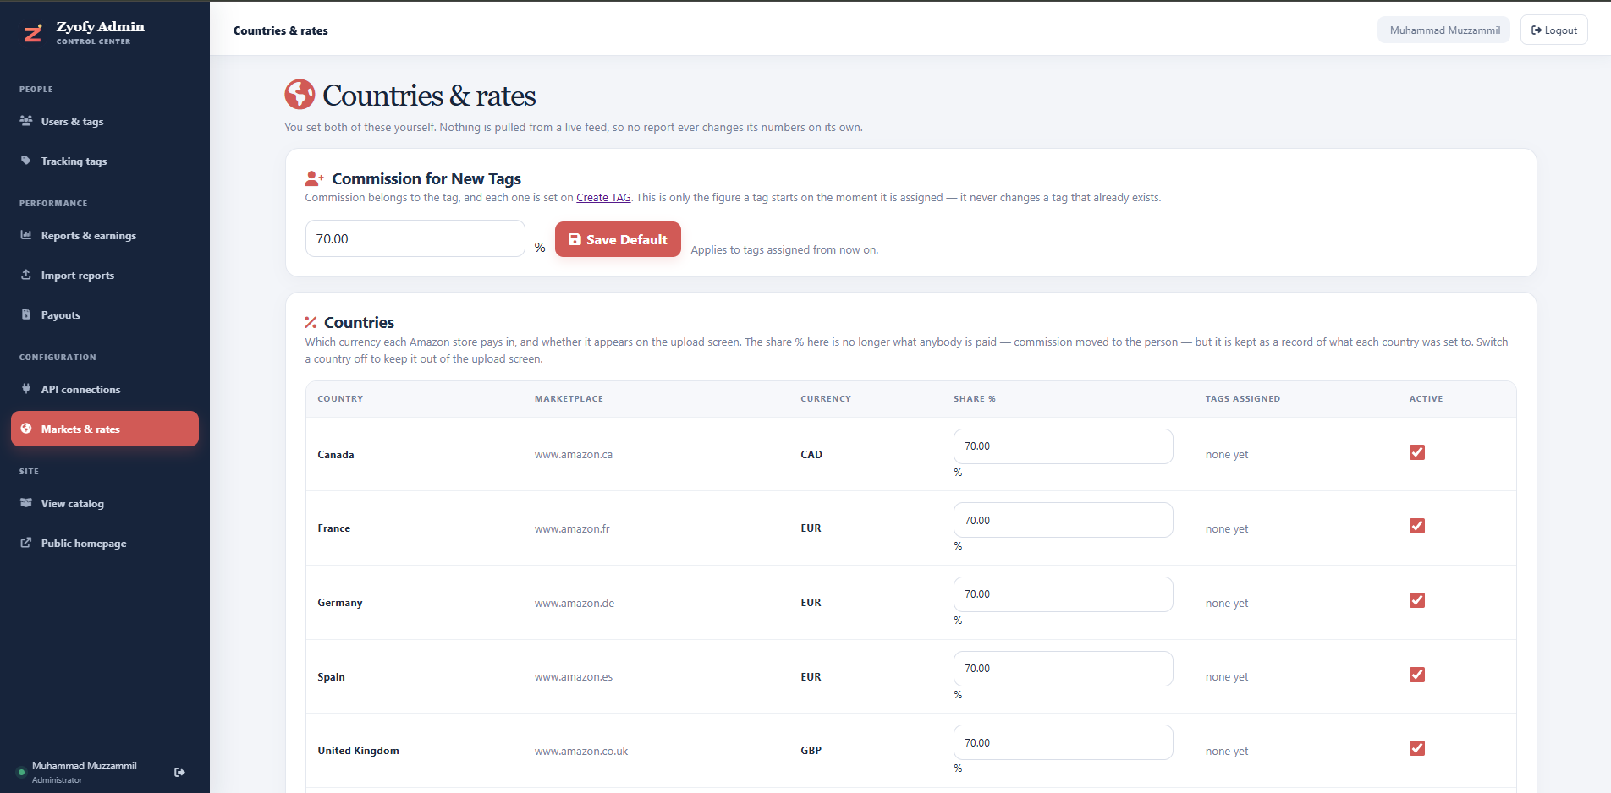1611x793 pixels.
Task: Disable Spain in the Active column
Action: pos(1417,675)
